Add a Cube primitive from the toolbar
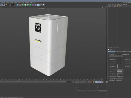This screenshot has width=131, height=98. (x=17, y=5)
